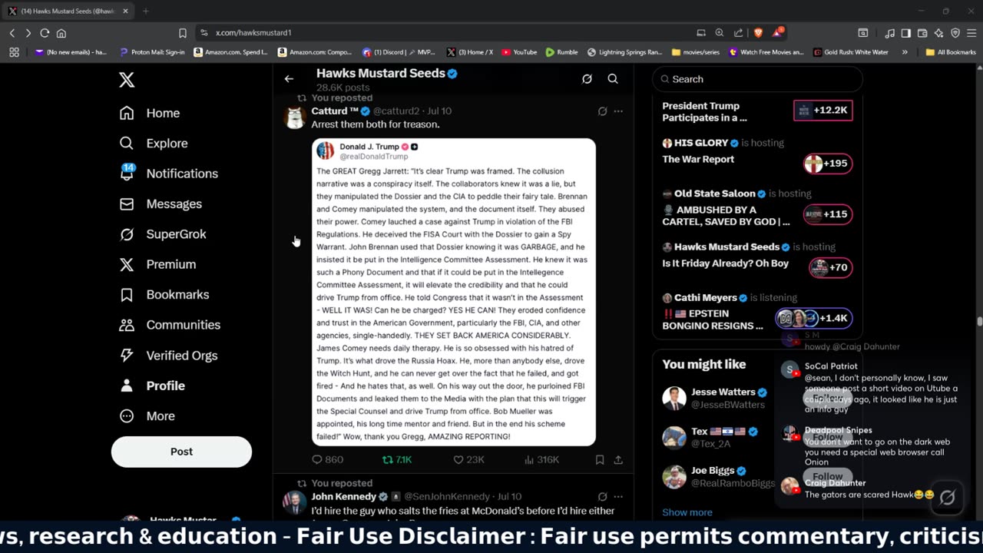Screen dimensions: 983x553
Task: Expand the bookmarks overflow chevron
Action: tap(905, 52)
